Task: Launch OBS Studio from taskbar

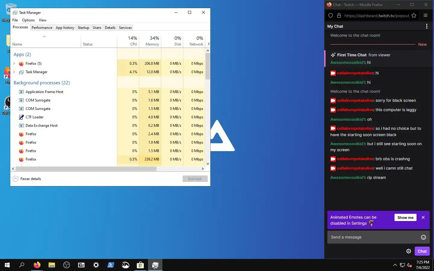Action: click(67, 265)
